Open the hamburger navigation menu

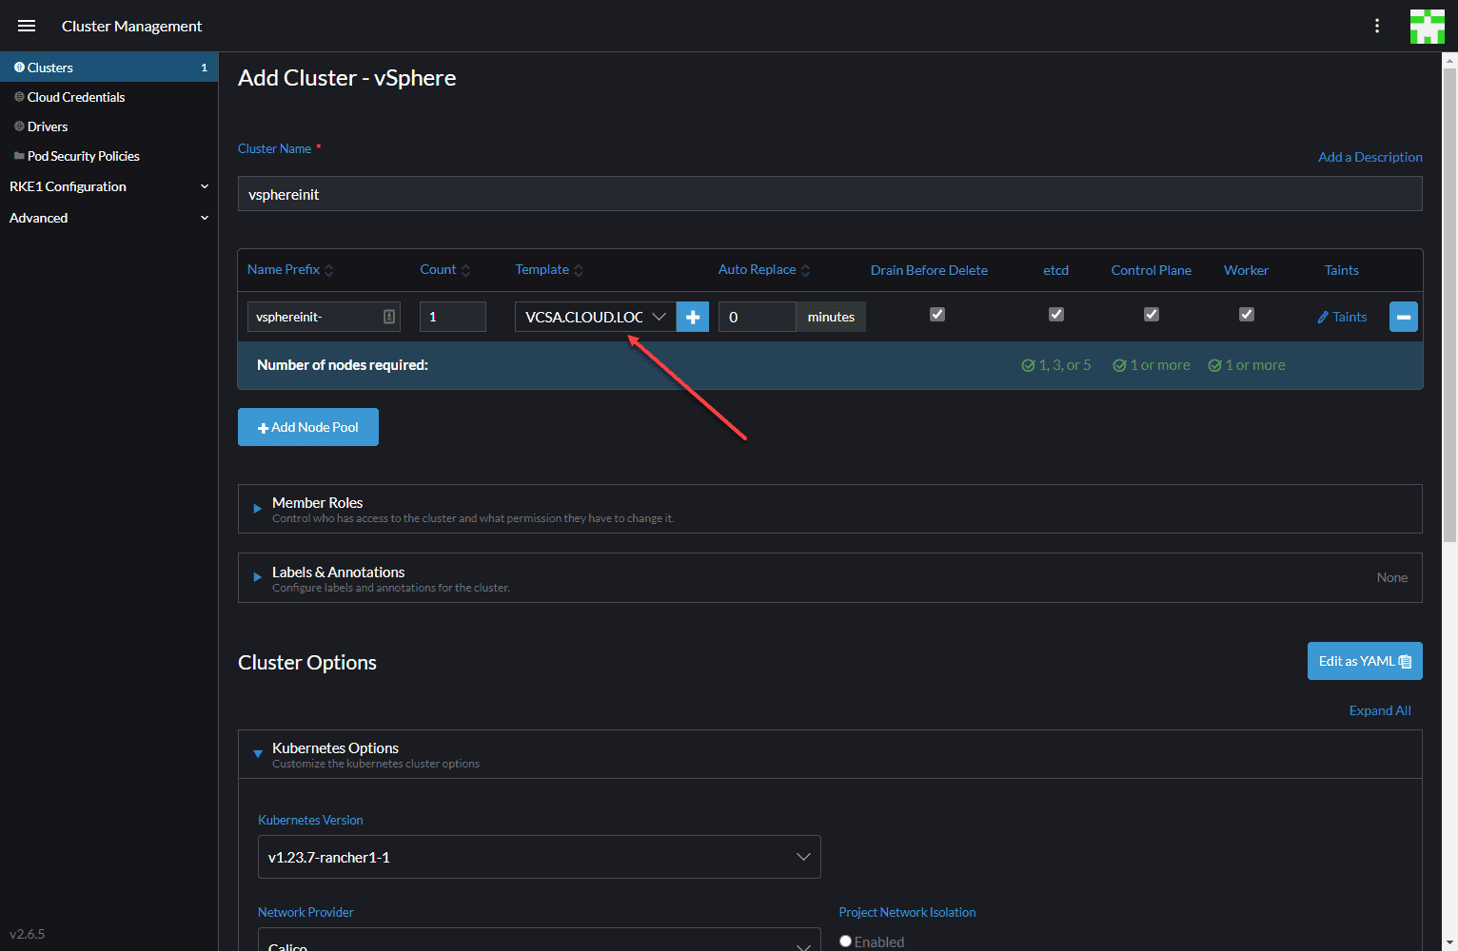(27, 26)
